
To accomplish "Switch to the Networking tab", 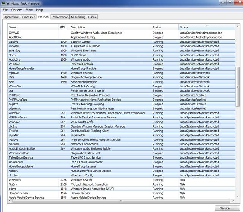I will point(78,17).
